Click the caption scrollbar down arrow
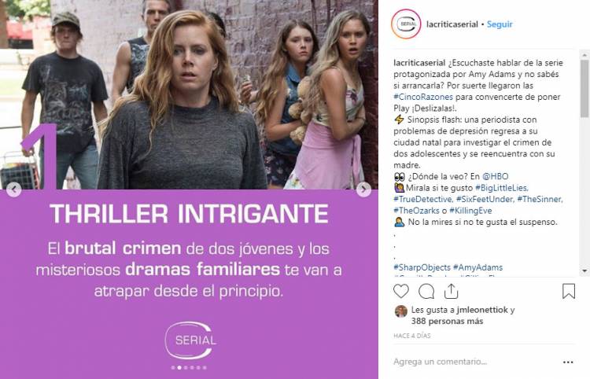Screen dimensions: 590x379 (x=584, y=270)
